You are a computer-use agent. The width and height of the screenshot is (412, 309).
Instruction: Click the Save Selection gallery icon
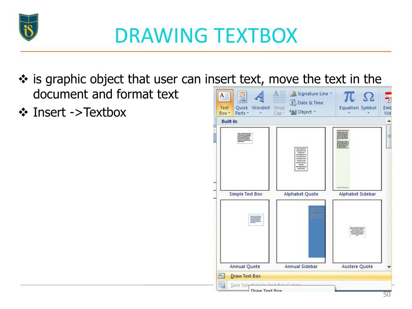pyautogui.click(x=222, y=285)
